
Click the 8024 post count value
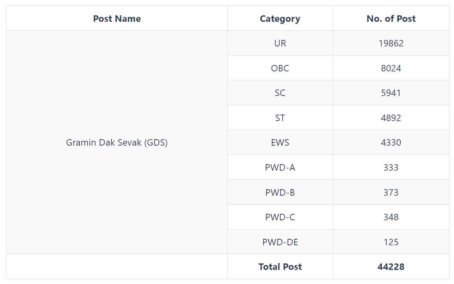(x=391, y=68)
